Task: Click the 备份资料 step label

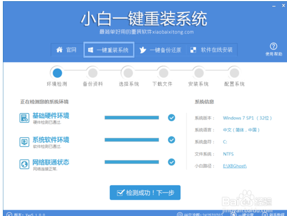Action: [x=93, y=84]
